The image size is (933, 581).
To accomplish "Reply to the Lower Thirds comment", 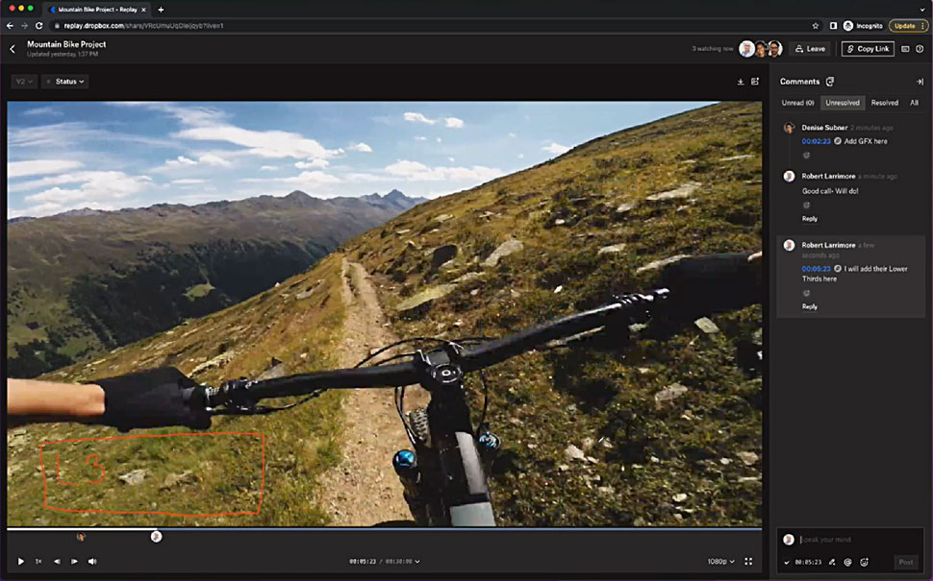I will tap(809, 306).
